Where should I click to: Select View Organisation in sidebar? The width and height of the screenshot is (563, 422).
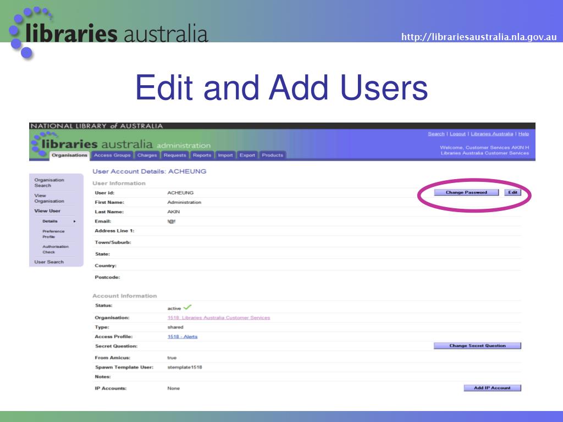pos(49,198)
